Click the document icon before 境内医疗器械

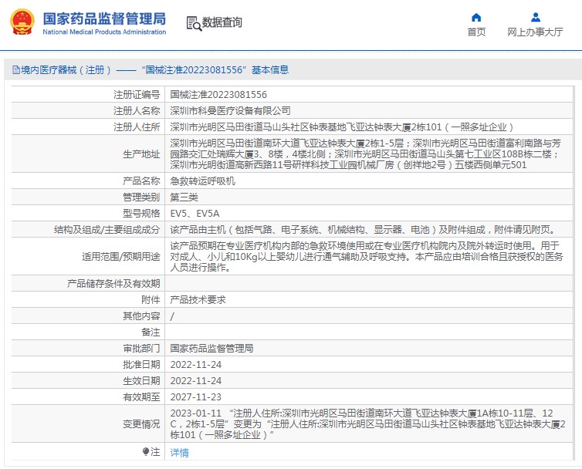point(16,69)
